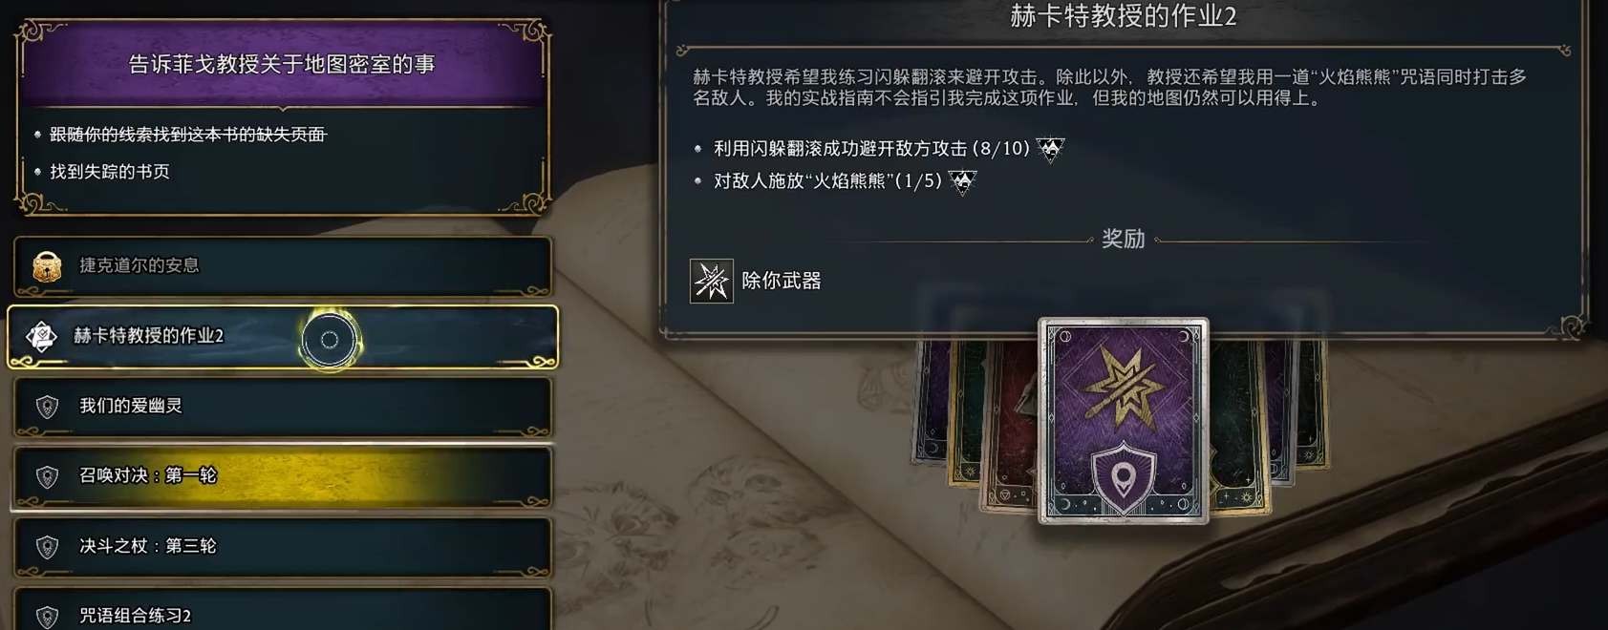Select the 捷克道尔的安息 quest entry
This screenshot has height=630, width=1608.
(283, 266)
